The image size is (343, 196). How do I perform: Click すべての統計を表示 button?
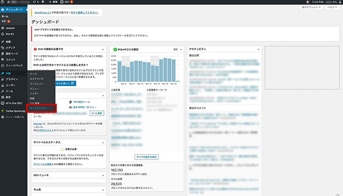point(146,157)
